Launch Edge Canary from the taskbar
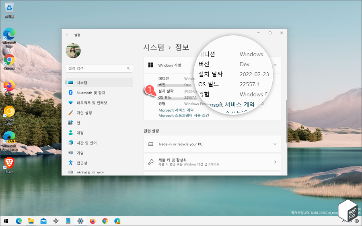The width and height of the screenshot is (362, 226). point(117,221)
